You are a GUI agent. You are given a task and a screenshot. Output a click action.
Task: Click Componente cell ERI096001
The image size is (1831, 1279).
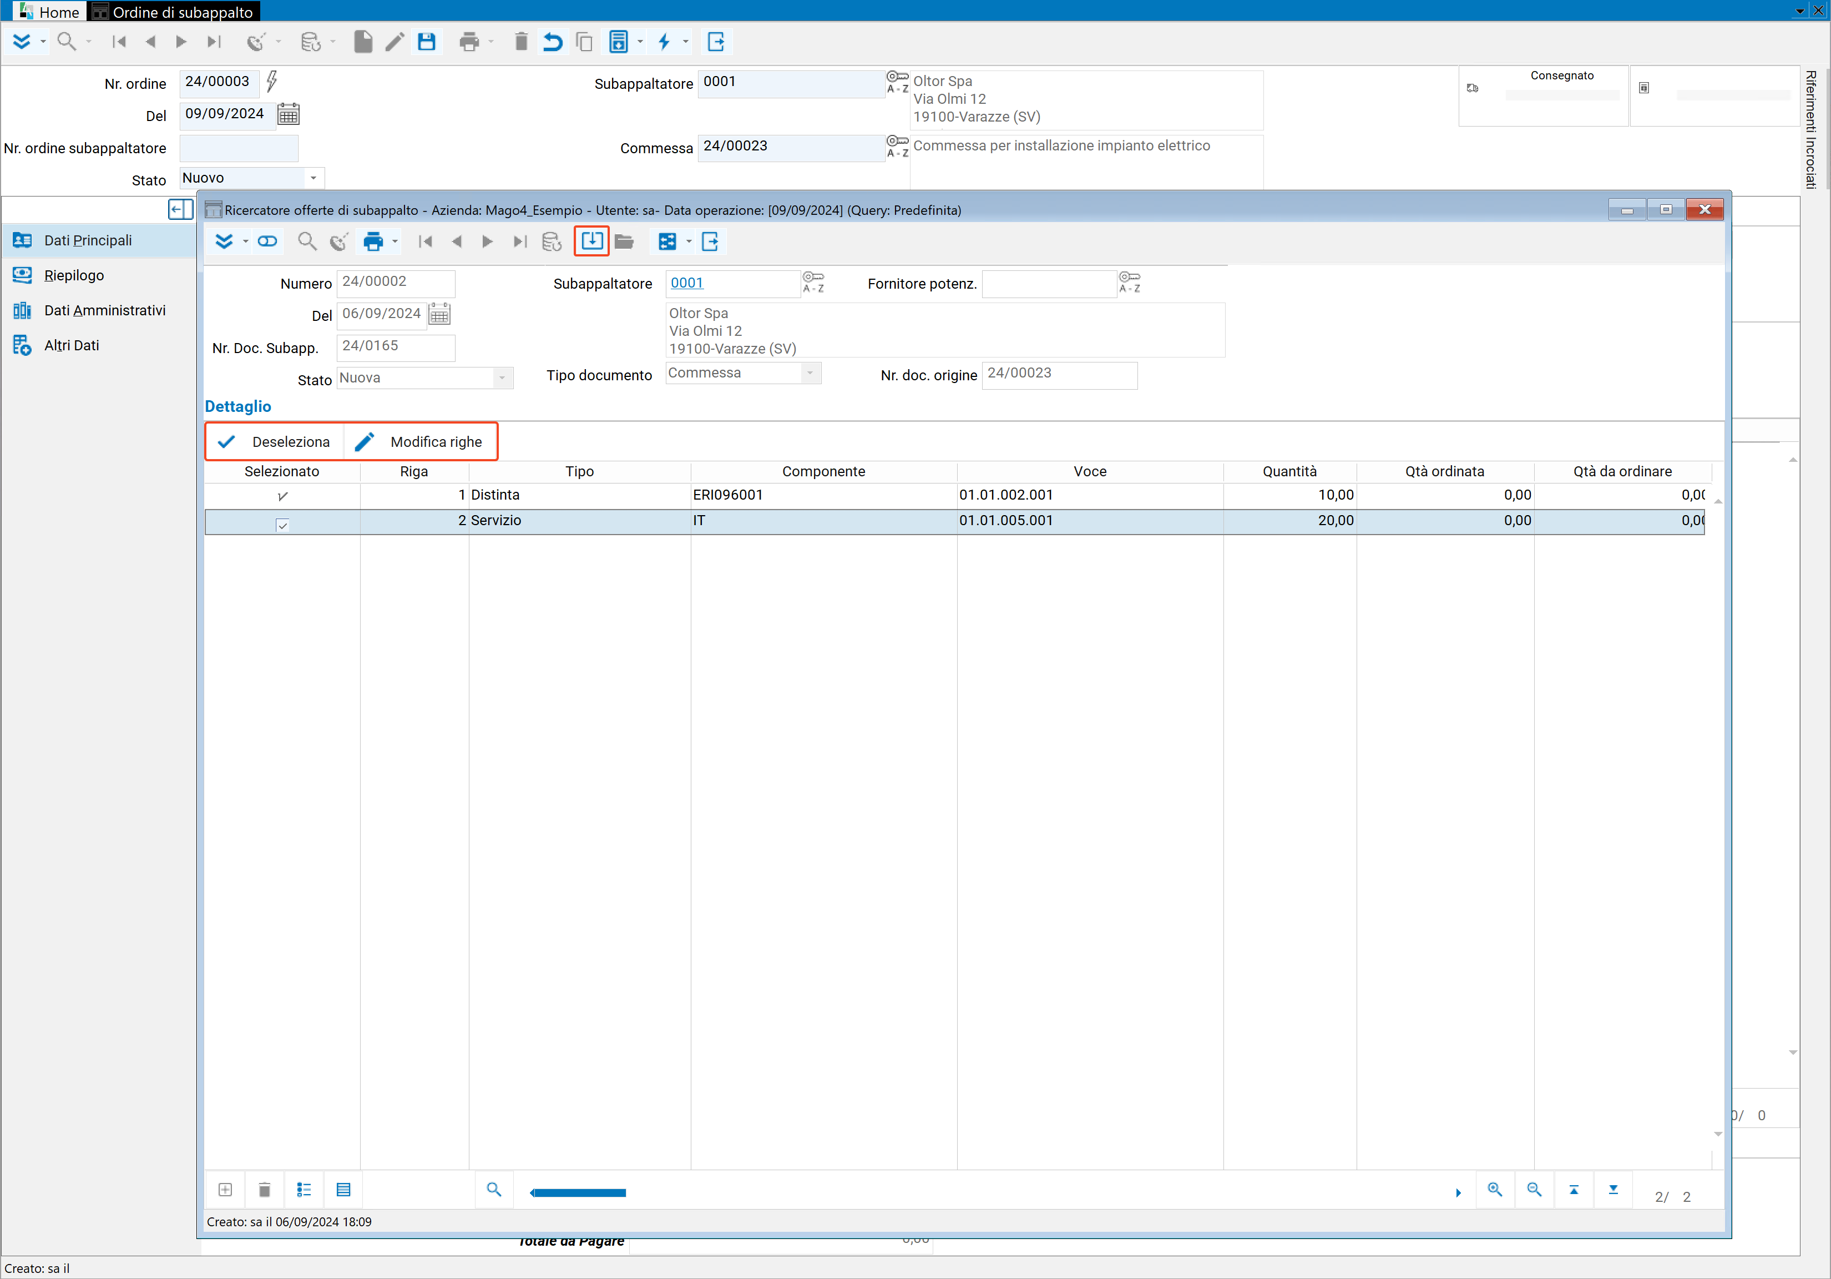[x=824, y=495]
